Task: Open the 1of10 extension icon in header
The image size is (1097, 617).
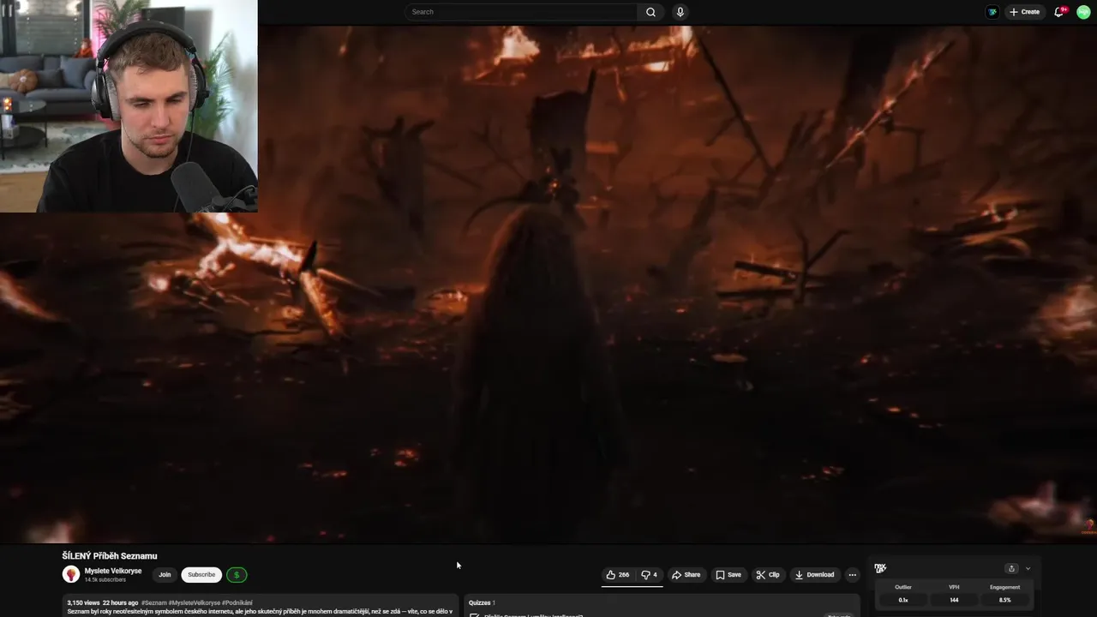Action: pyautogui.click(x=992, y=12)
